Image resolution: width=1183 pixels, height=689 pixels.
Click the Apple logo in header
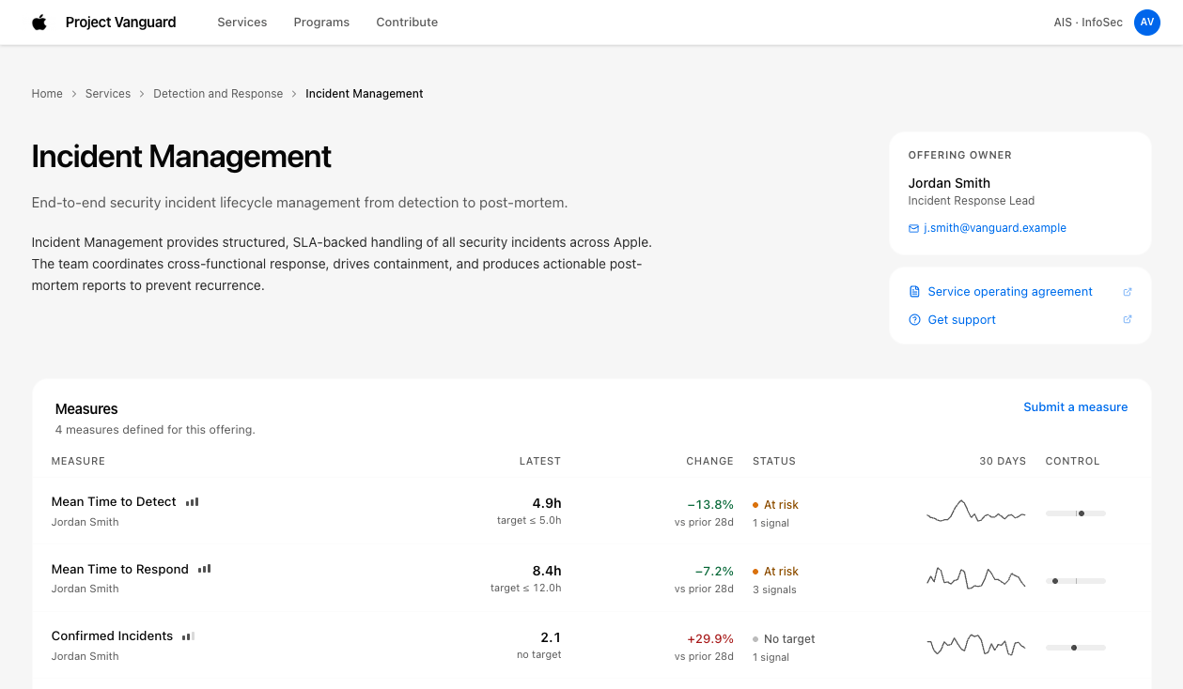pos(39,23)
